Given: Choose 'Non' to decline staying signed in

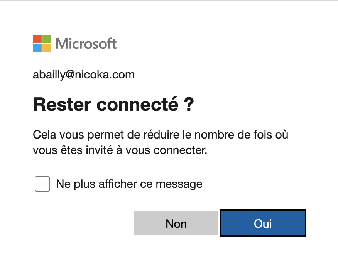Looking at the screenshot, I should (x=176, y=223).
